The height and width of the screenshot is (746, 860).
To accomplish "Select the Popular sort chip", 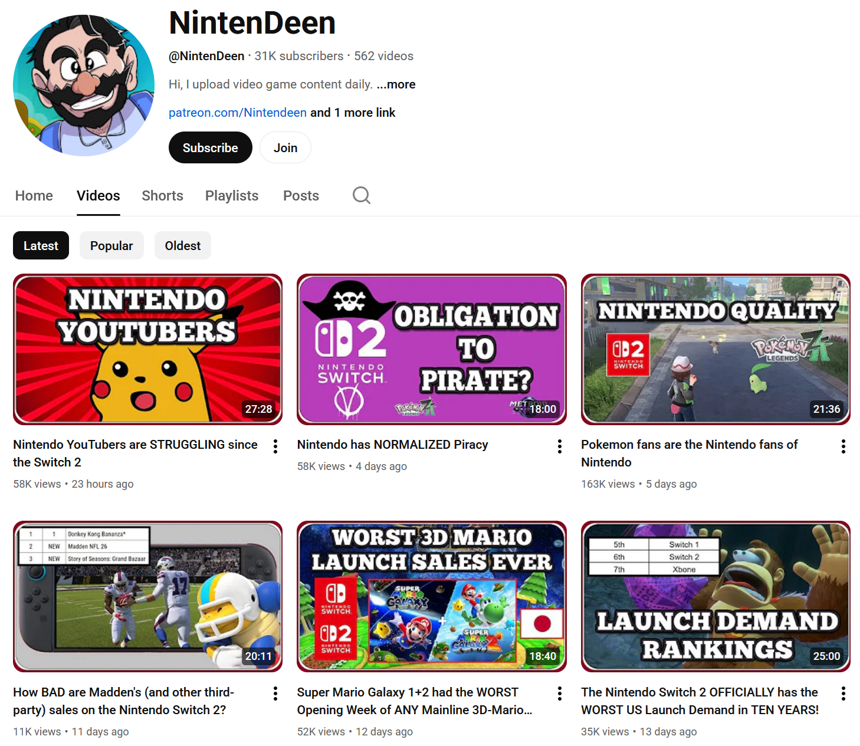I will tap(111, 245).
